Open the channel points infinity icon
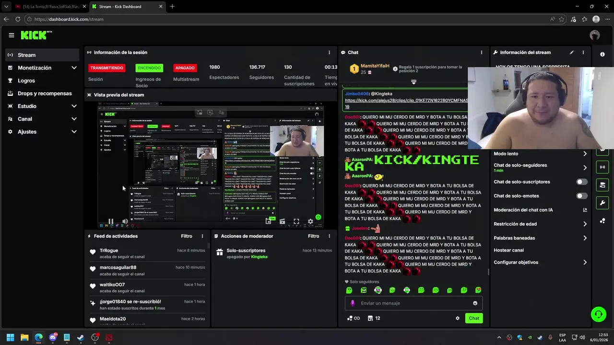The height and width of the screenshot is (345, 614). pyautogui.click(x=353, y=318)
